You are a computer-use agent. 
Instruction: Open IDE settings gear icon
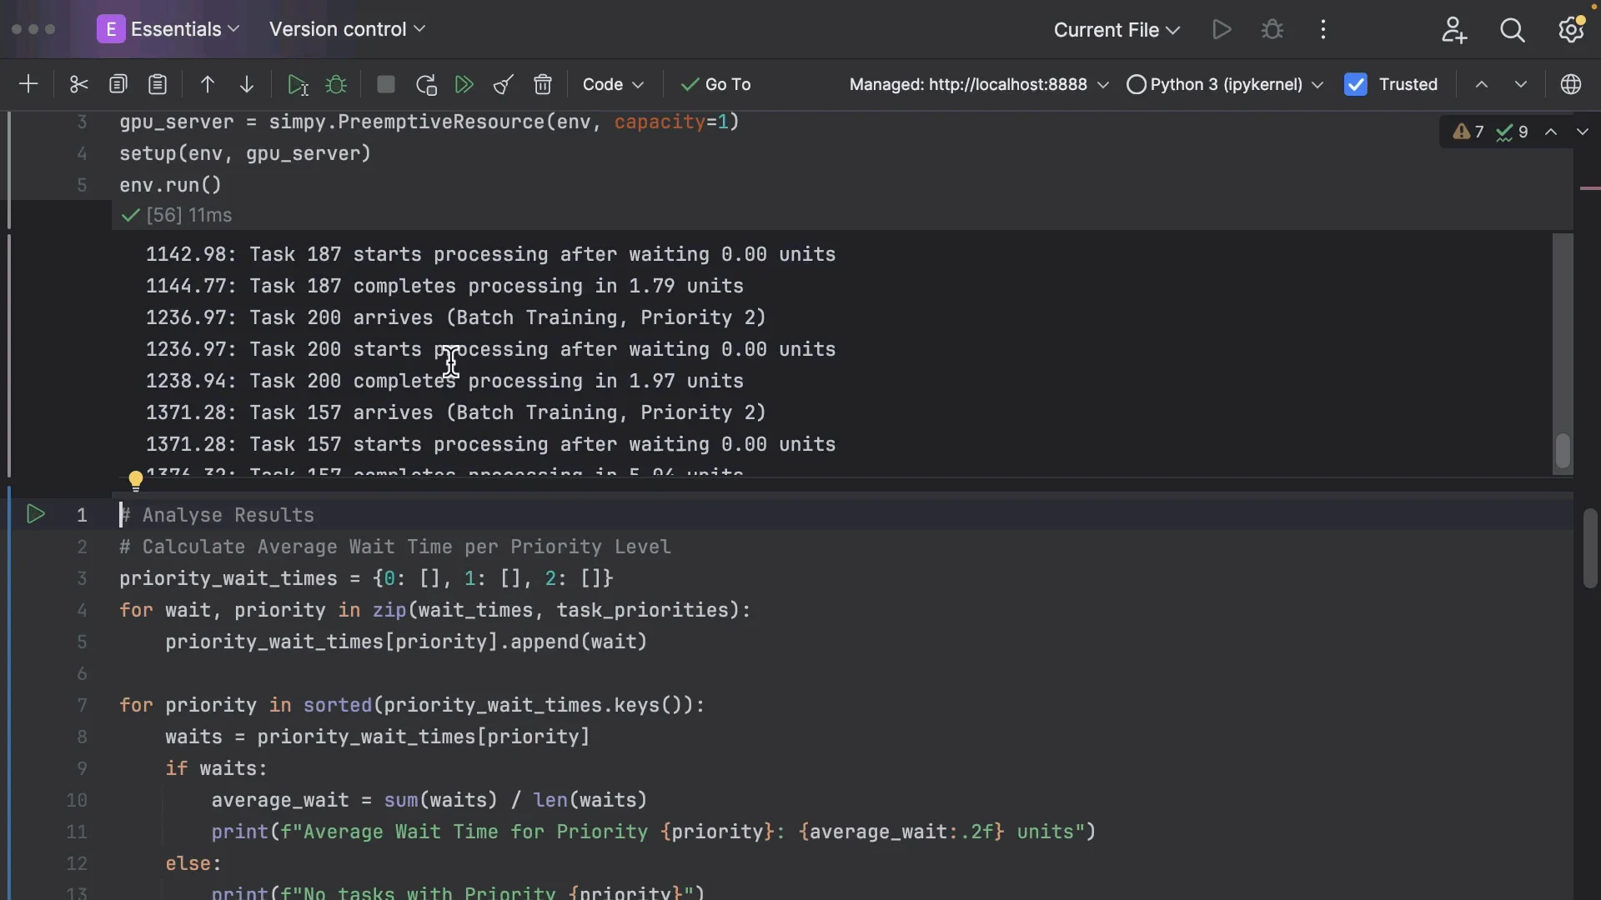click(1572, 30)
